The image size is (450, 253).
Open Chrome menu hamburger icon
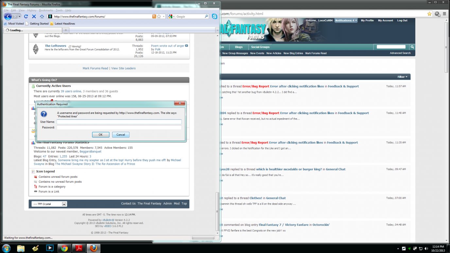[x=444, y=14]
